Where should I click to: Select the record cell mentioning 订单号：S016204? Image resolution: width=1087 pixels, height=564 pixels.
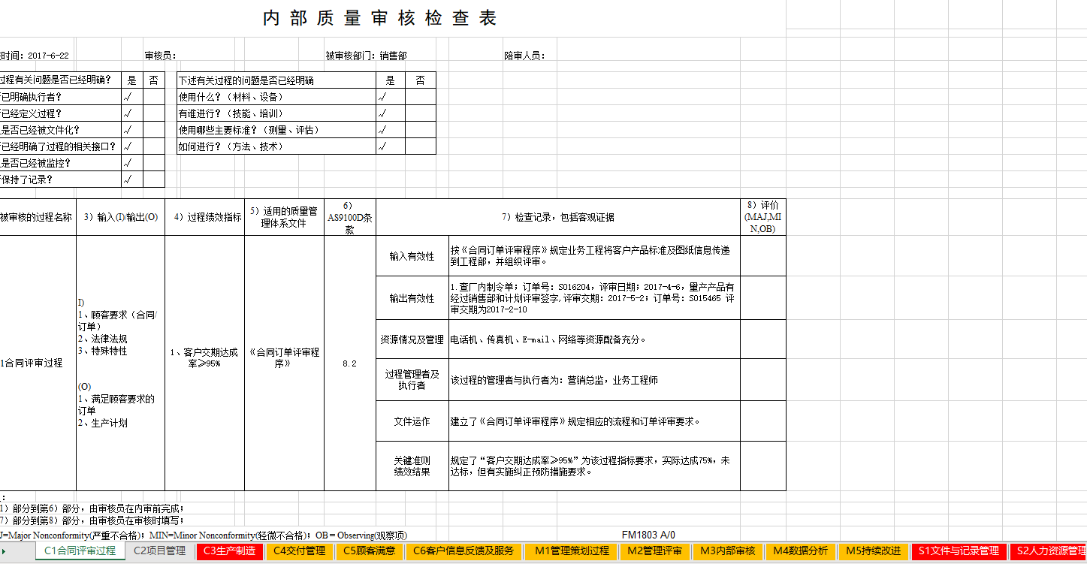(594, 298)
